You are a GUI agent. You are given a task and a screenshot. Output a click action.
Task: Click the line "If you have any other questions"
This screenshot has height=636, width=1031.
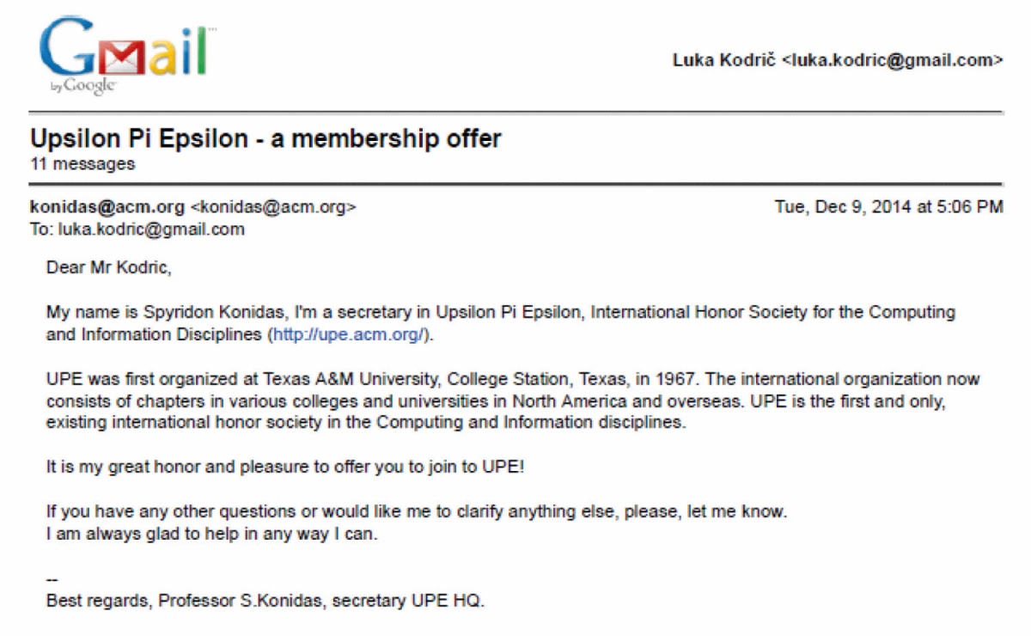coord(417,512)
